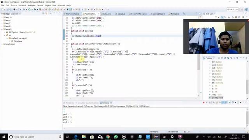
Task: Click Collapse All in Package Explorer toolbar
Action: tap(43, 14)
